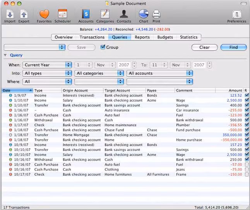
Task: Open the Categories toolbar icon
Action: click(x=104, y=14)
